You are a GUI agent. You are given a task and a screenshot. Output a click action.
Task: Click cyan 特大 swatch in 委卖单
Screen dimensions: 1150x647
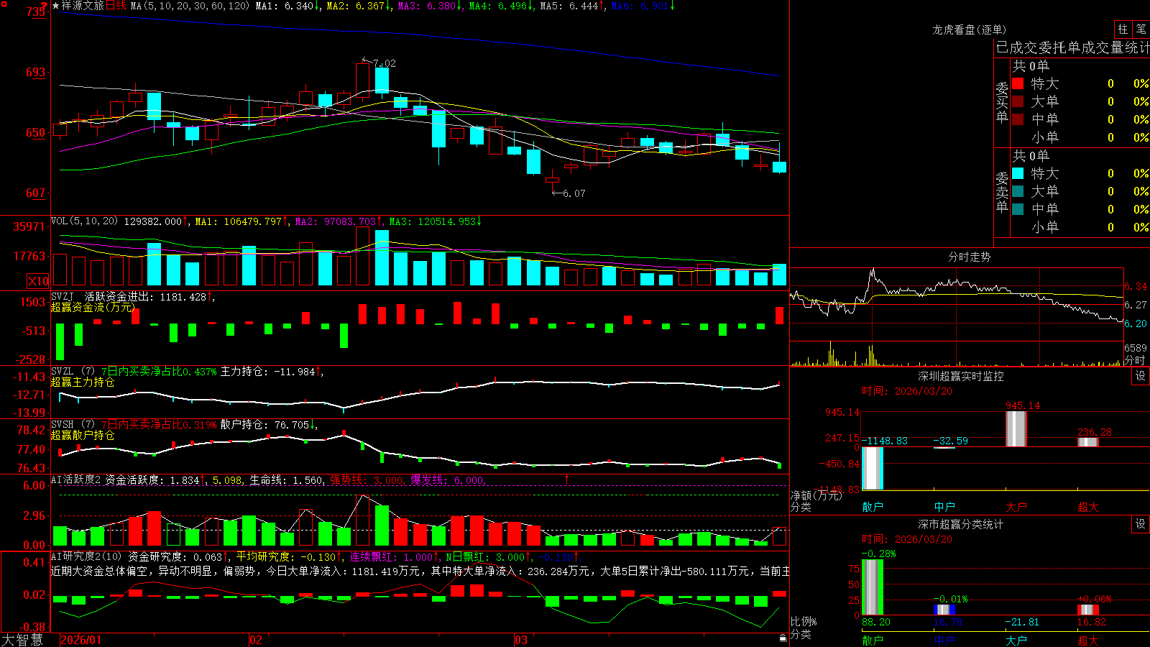coord(1018,173)
